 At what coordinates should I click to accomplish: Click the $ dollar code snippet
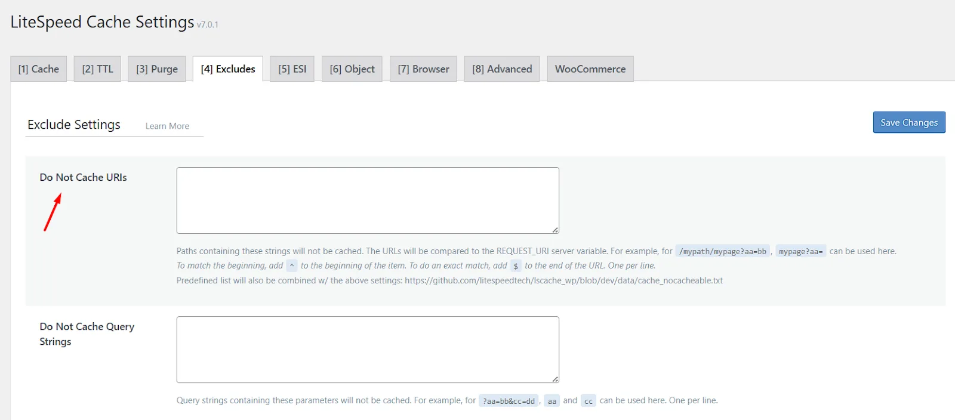tap(516, 266)
